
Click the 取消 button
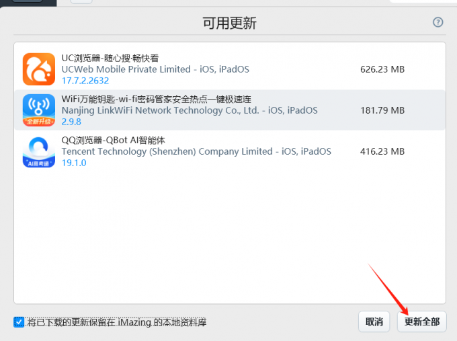374,321
